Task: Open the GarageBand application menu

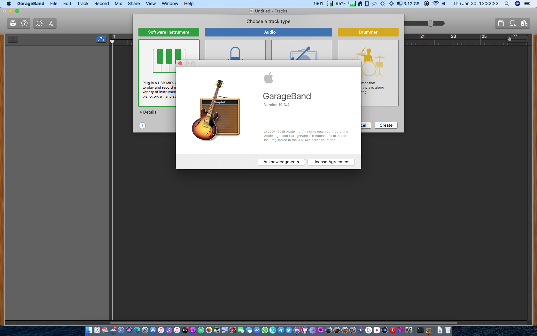Action: (31, 4)
